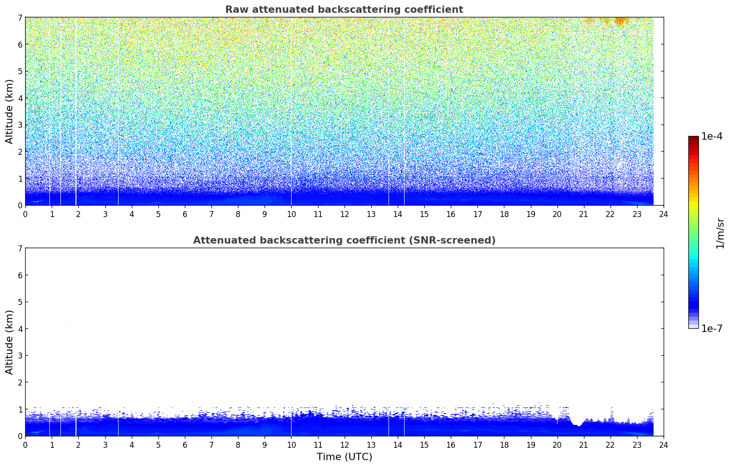Click the top plot's "Altitude (km)" label
This screenshot has width=730, height=467.
(10, 111)
